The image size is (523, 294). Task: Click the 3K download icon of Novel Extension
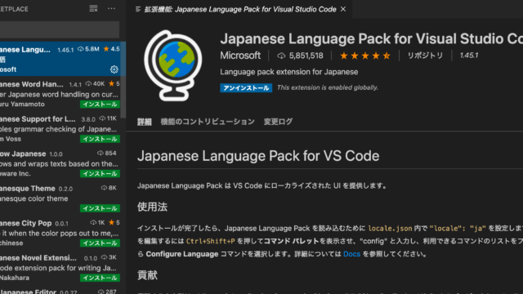coord(104,257)
